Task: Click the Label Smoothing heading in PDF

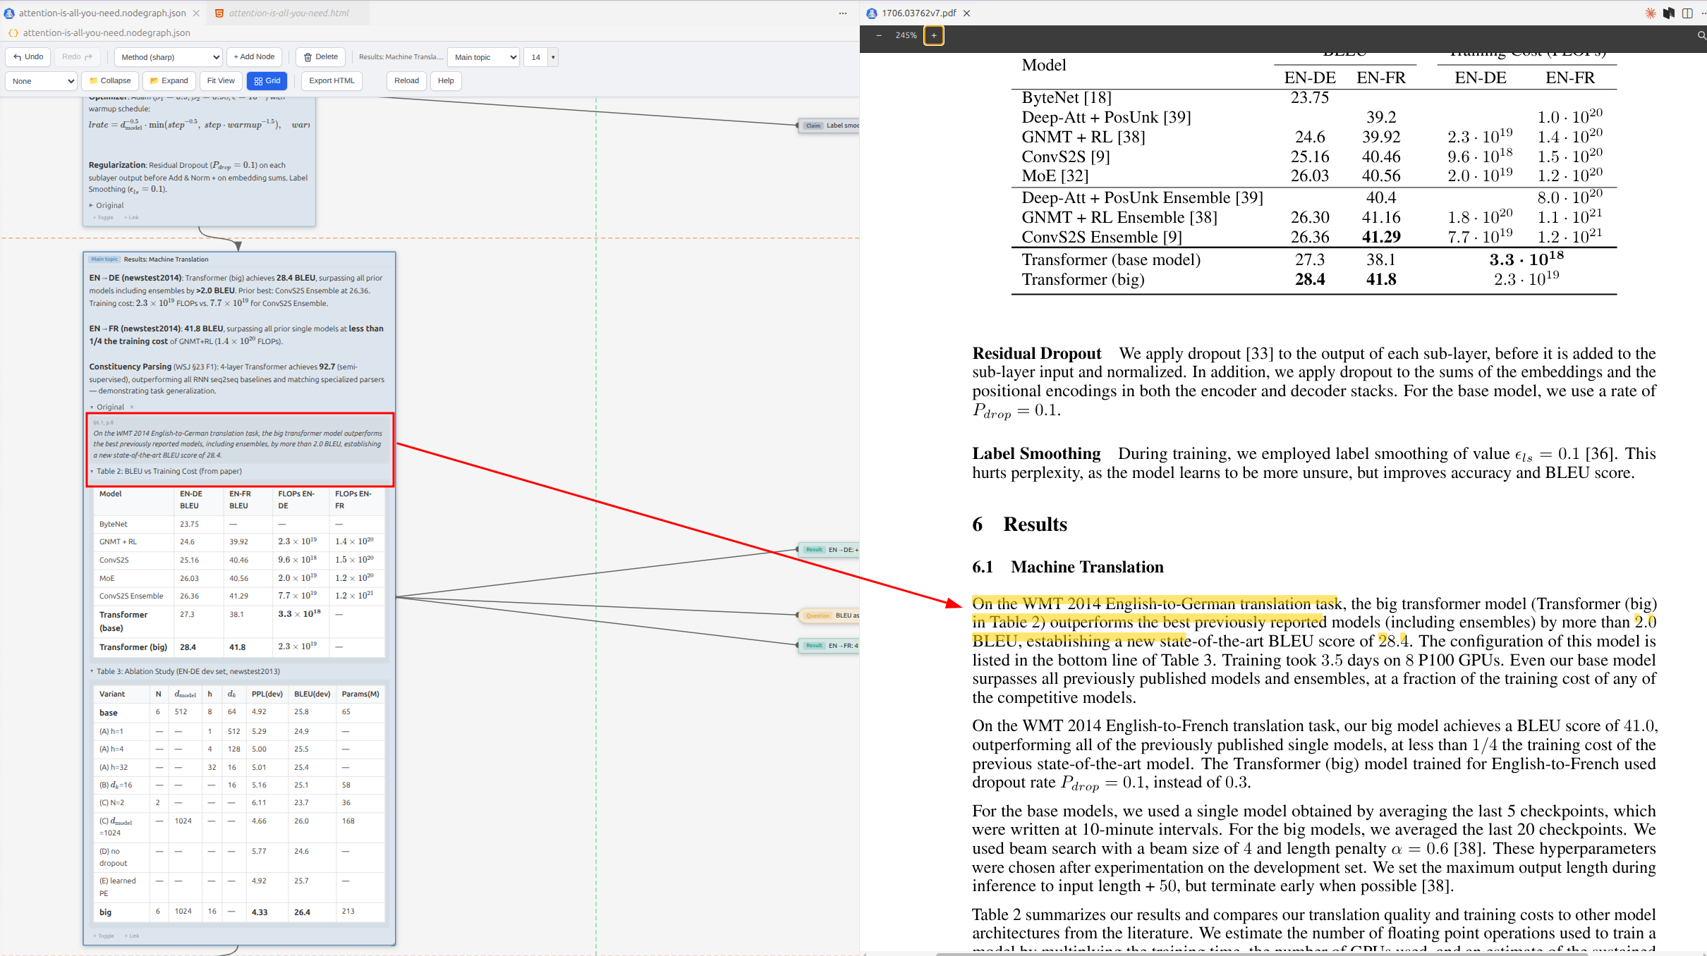Action: point(1036,453)
